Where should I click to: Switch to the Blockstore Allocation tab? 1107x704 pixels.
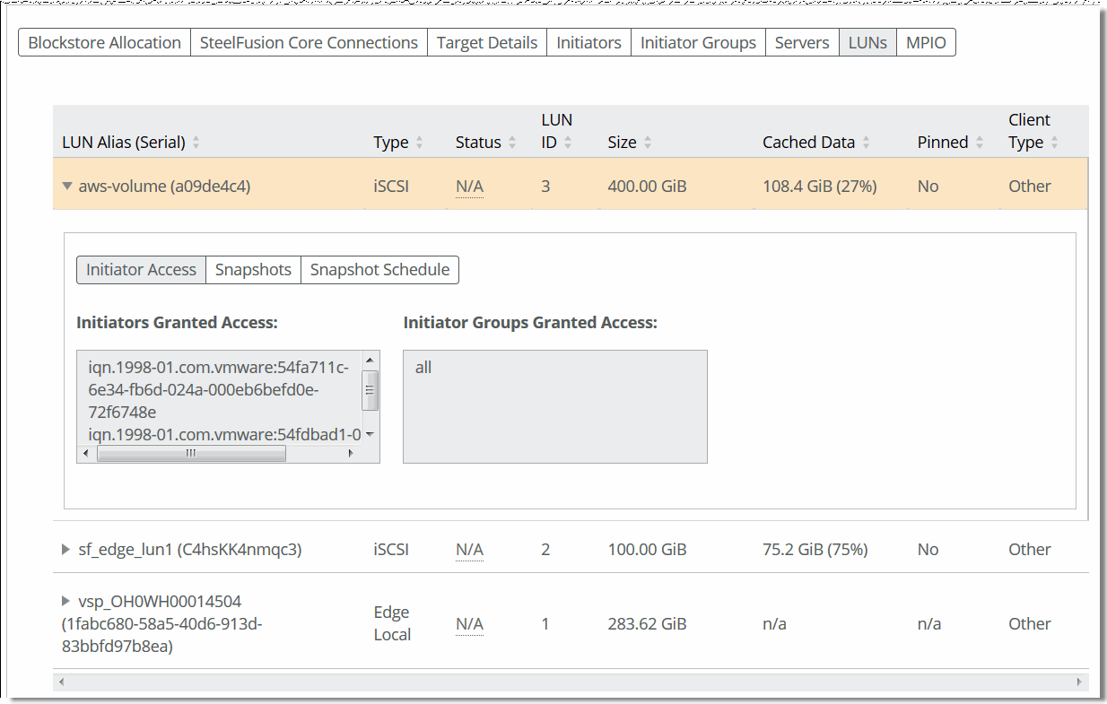(105, 42)
